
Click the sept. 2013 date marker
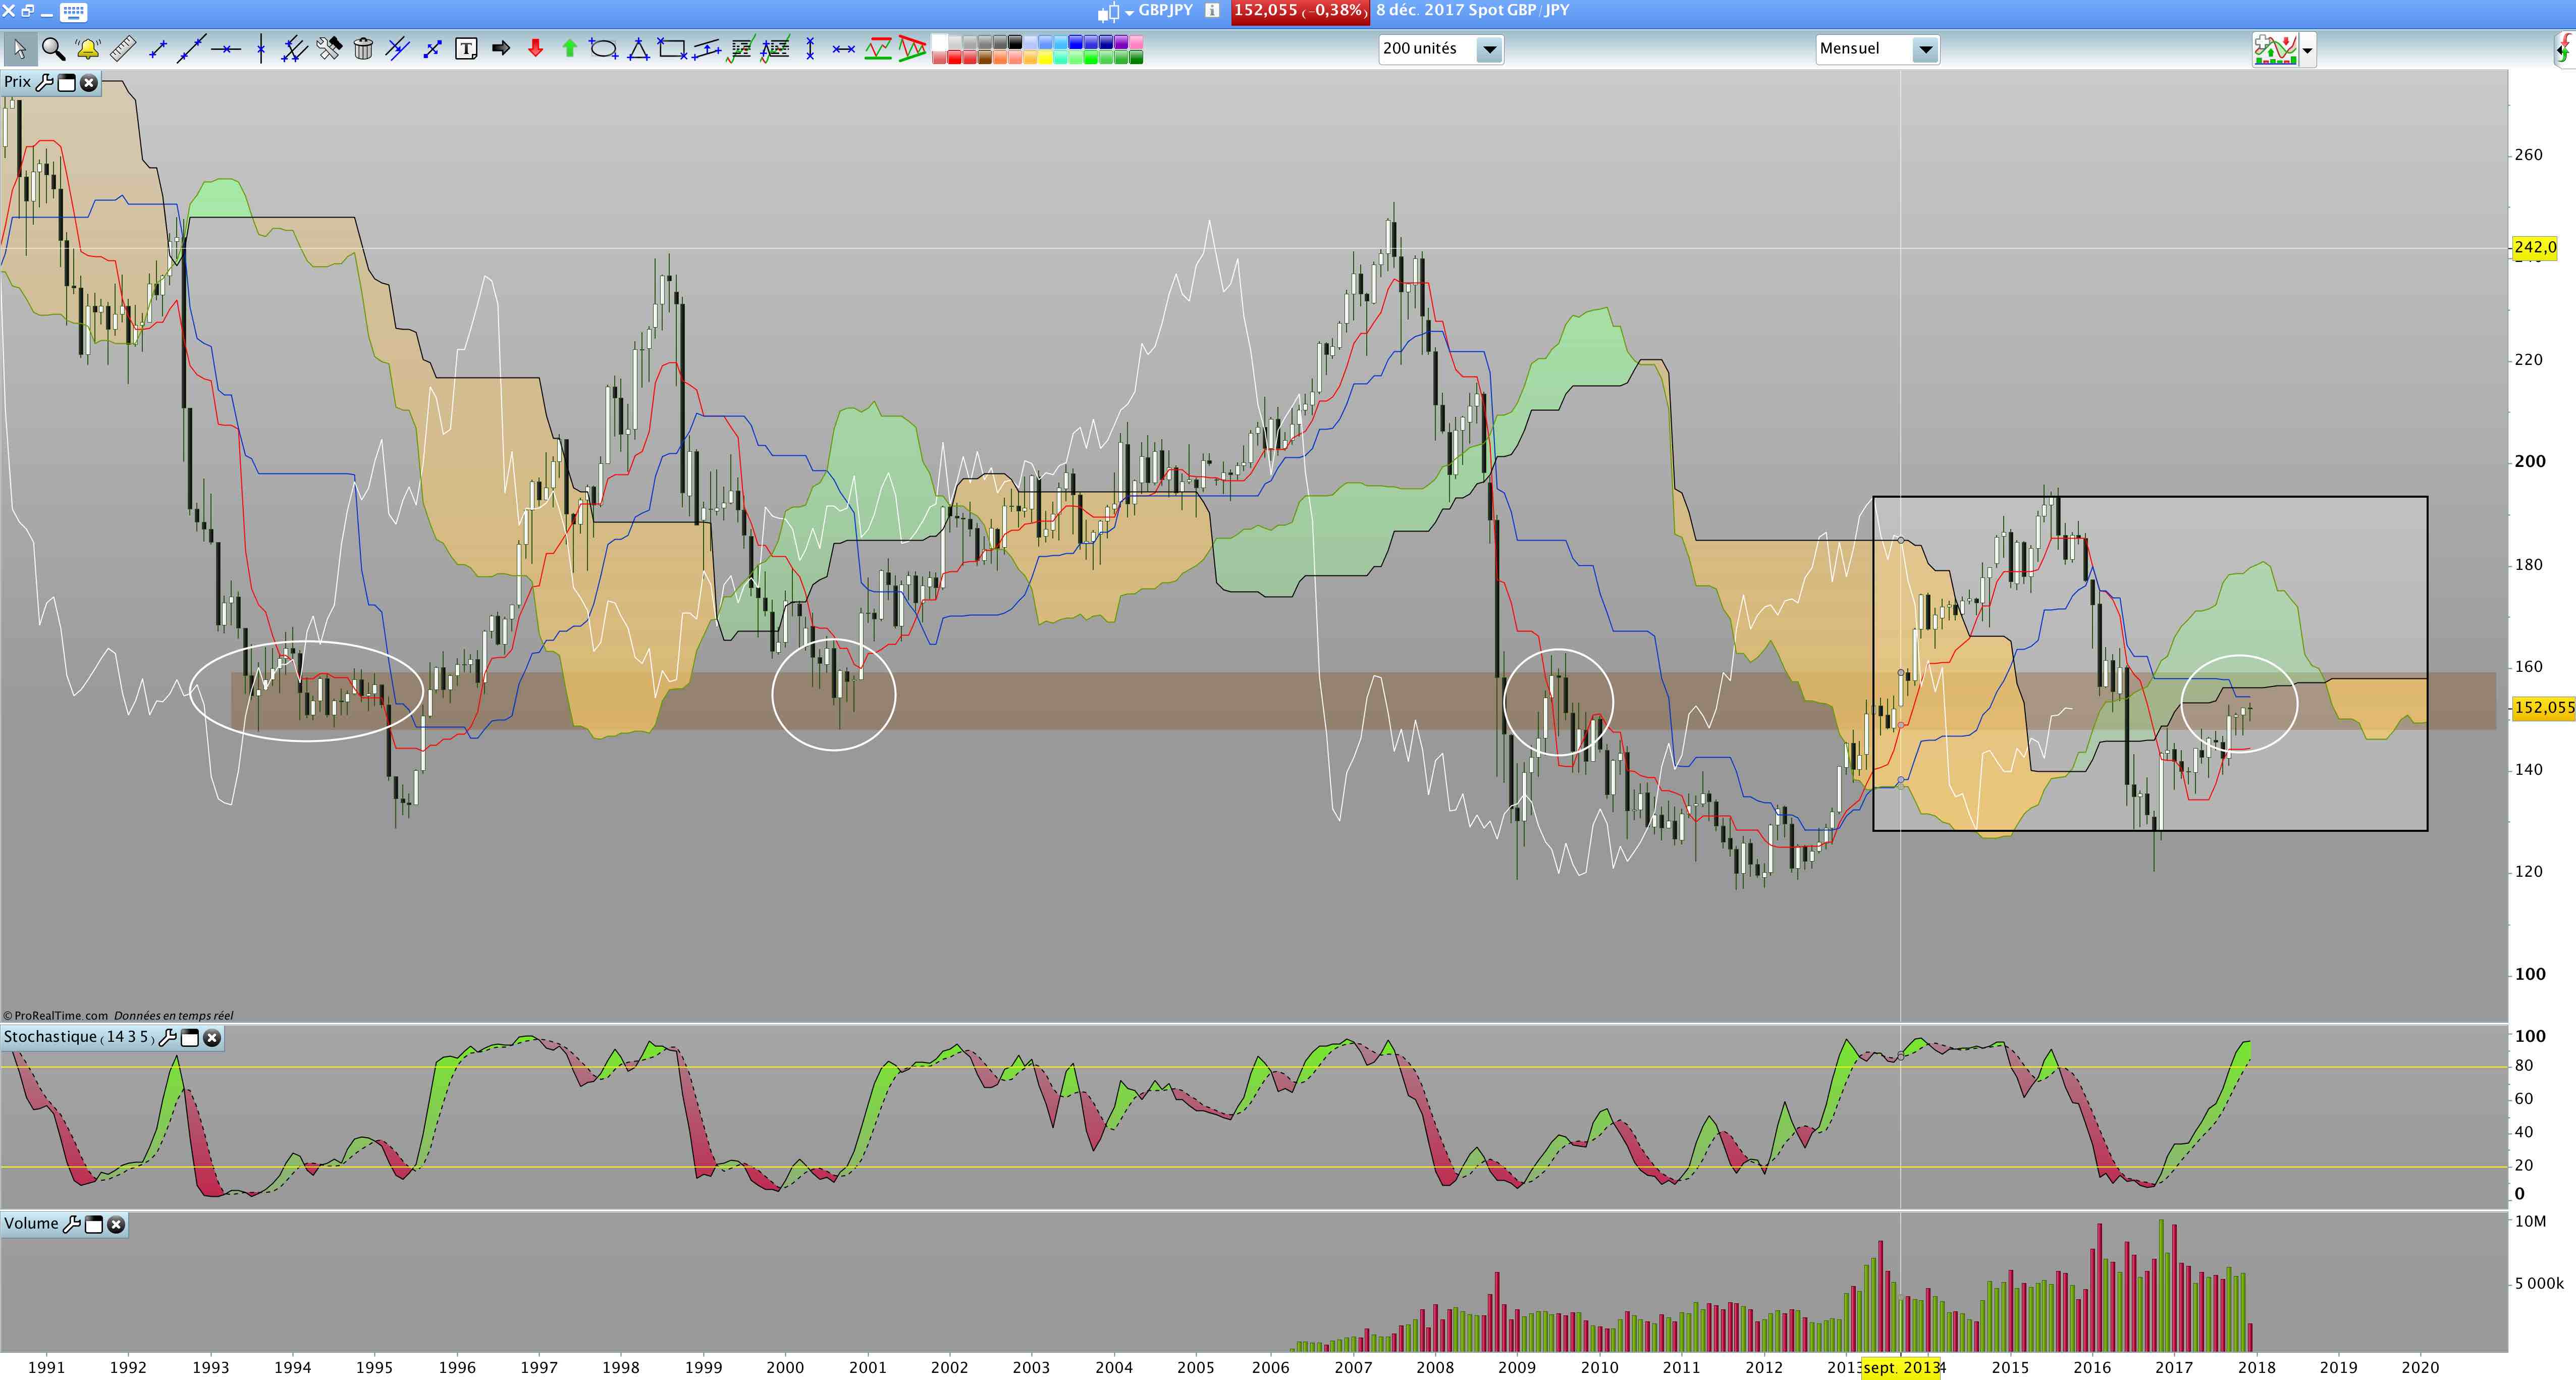(1900, 1367)
